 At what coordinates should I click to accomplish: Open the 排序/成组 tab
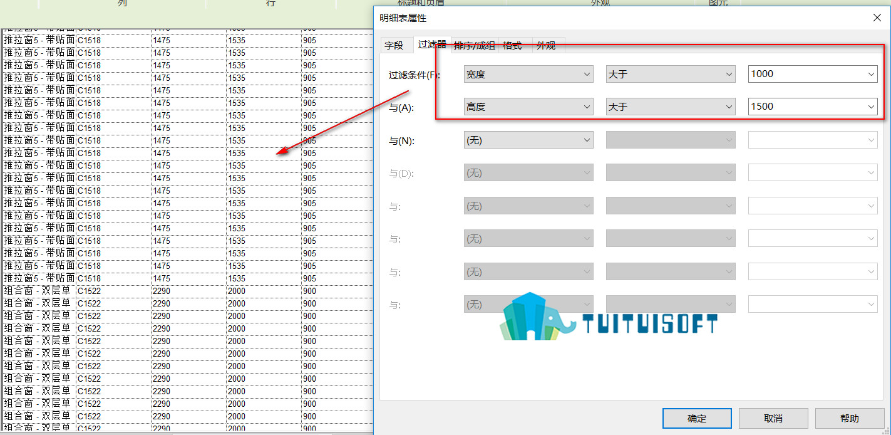coord(474,45)
